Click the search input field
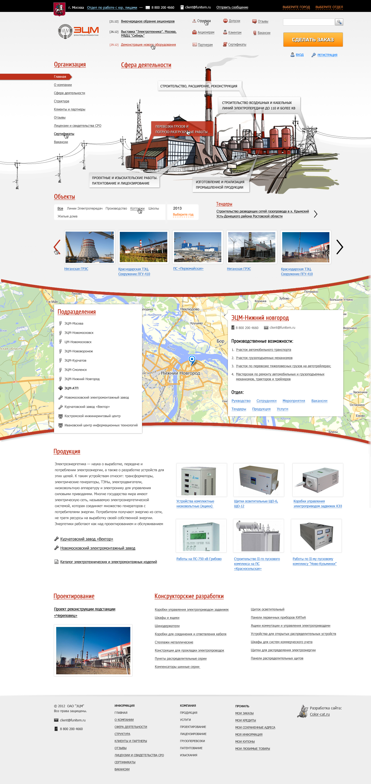 tap(309, 22)
